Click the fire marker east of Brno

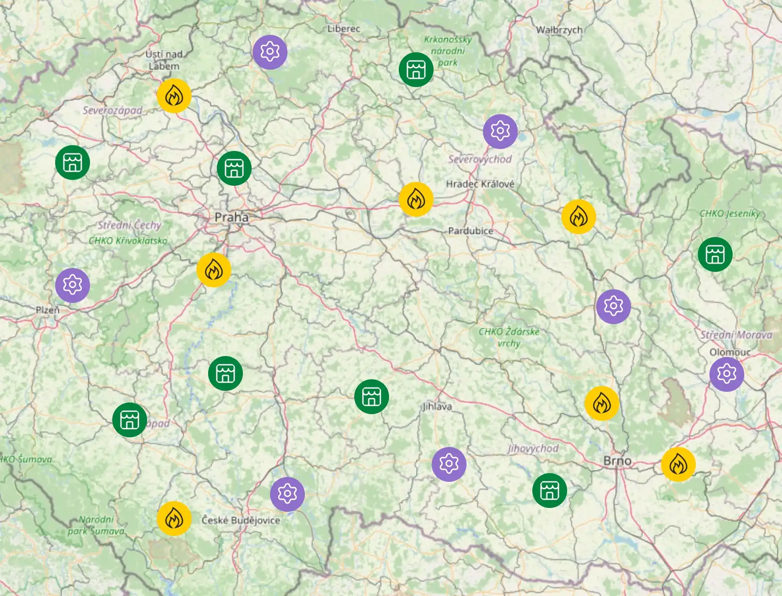(678, 465)
